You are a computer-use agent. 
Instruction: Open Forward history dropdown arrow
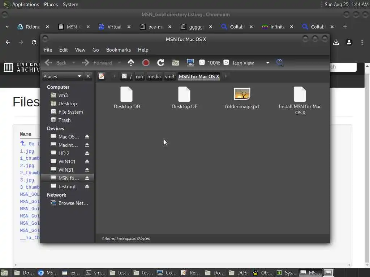point(119,63)
